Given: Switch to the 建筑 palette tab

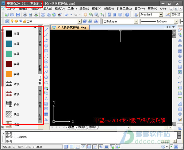Looking at the screenshot, I should 40,44.
